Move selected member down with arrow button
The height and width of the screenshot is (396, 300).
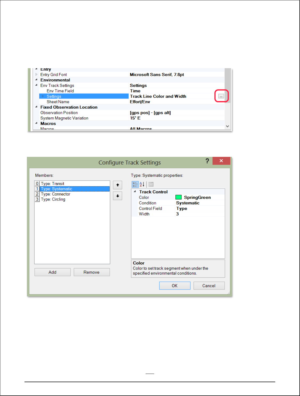[x=118, y=196]
